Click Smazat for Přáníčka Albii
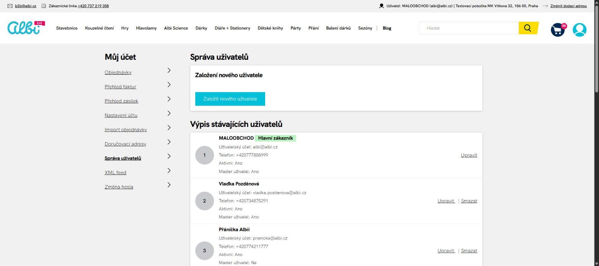 pyautogui.click(x=469, y=251)
